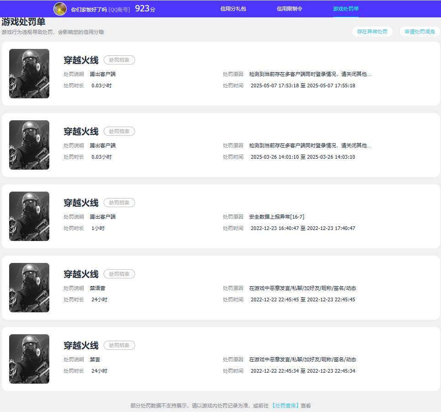This screenshot has width=441, height=412.
Task: Click the third penalty record's game avatar
Action: point(29,216)
